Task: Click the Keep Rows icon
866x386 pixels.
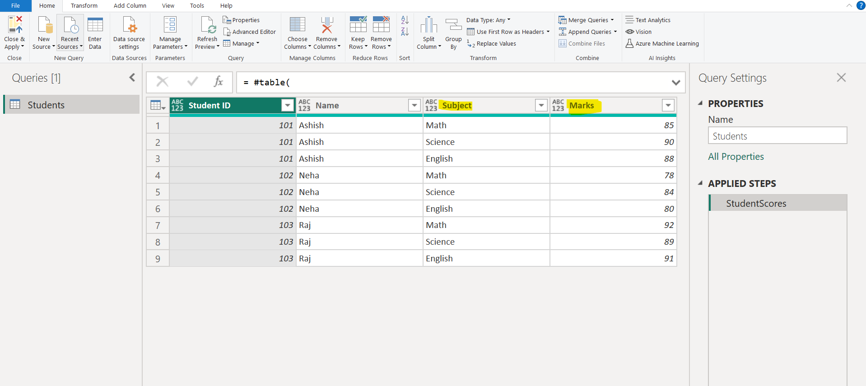Action: click(358, 25)
